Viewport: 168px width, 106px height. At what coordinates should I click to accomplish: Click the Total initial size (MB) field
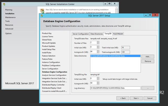125,48
